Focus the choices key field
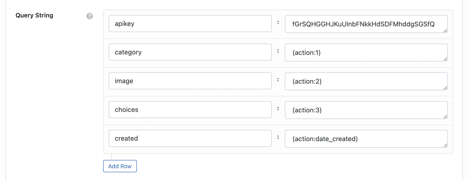The width and height of the screenshot is (470, 180). [190, 110]
